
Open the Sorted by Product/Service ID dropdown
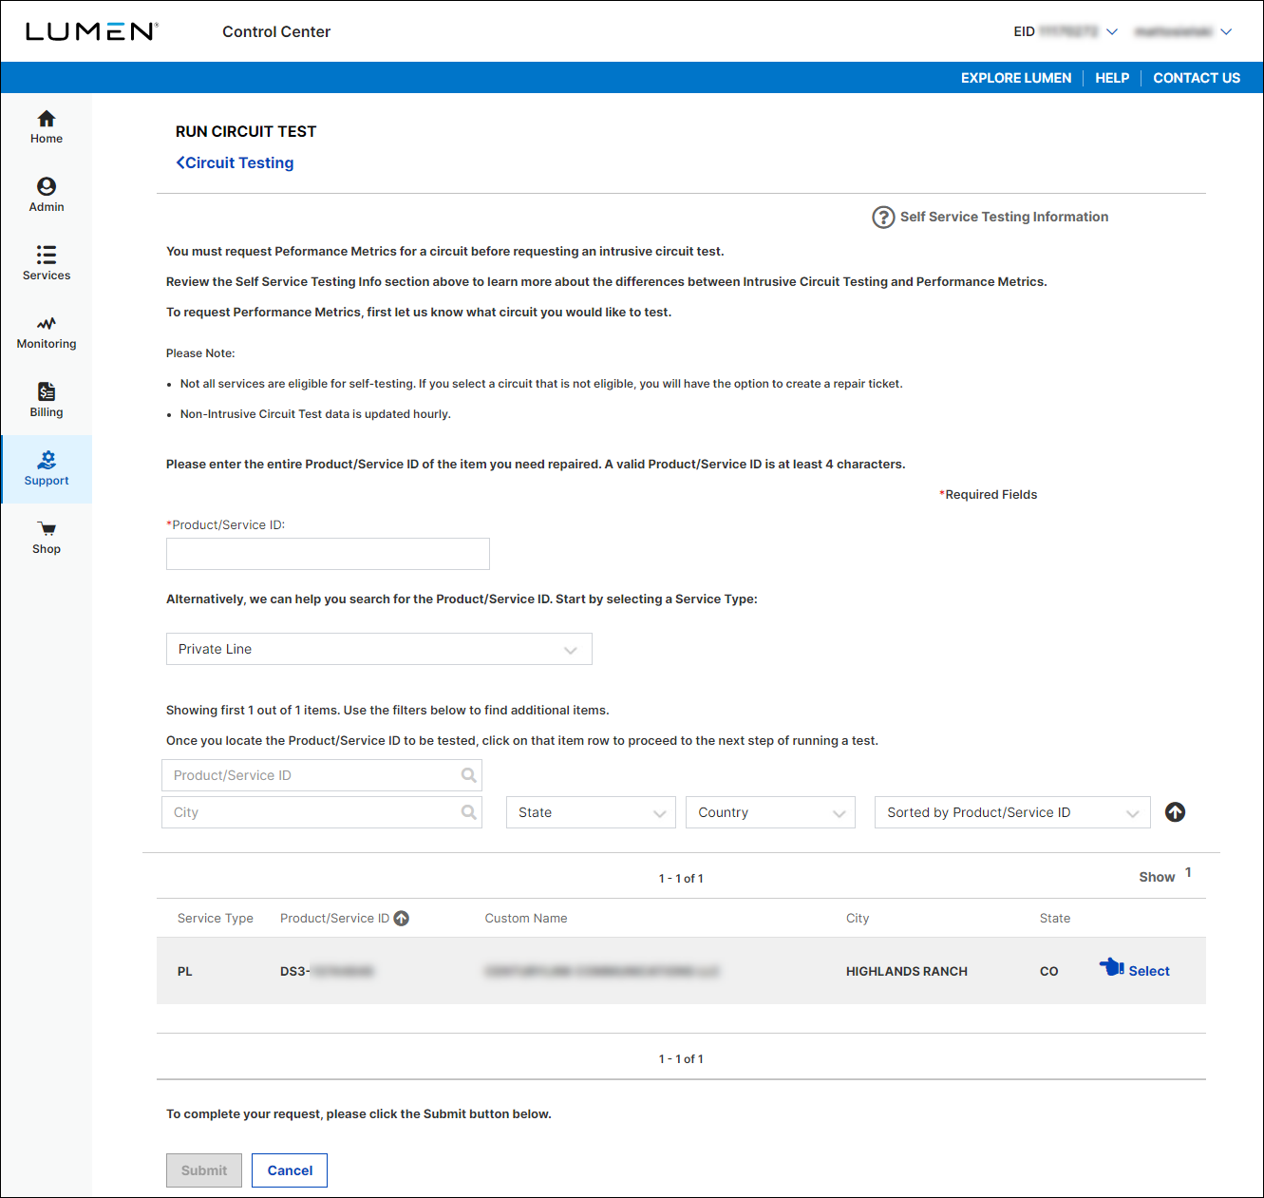tap(1012, 812)
